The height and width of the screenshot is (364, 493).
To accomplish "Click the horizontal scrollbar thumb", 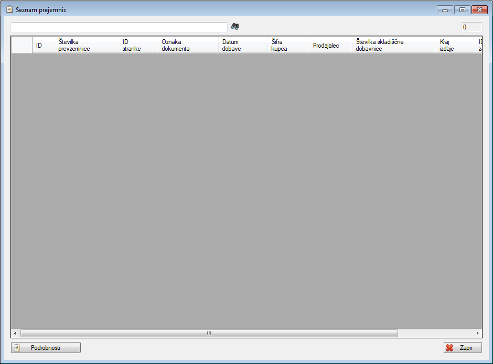I will coord(209,333).
